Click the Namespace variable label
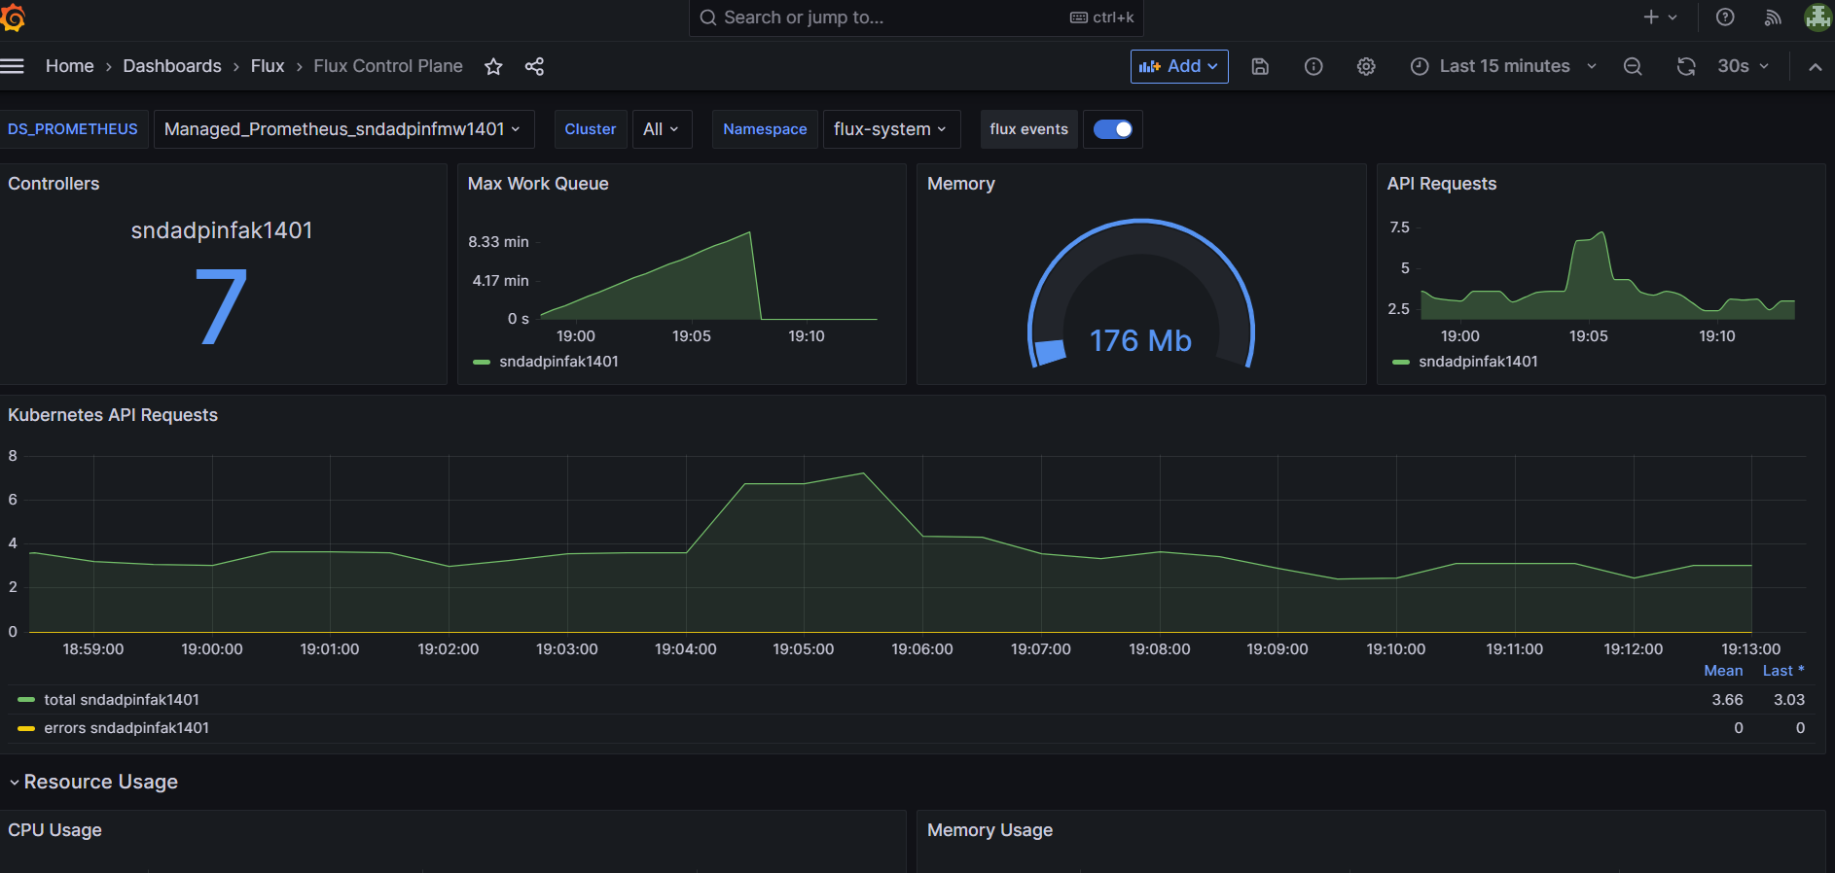This screenshot has height=873, width=1835. tap(765, 129)
